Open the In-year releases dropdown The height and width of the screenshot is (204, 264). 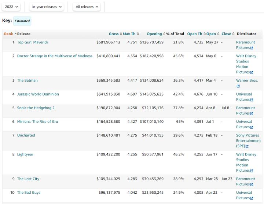[47, 7]
